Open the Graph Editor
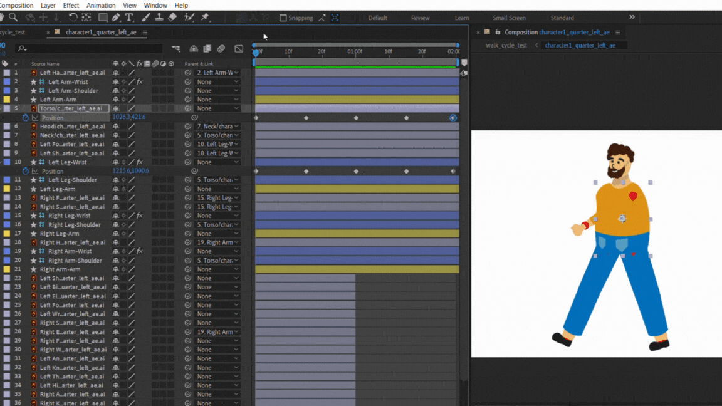Viewport: 722px width, 406px height. point(239,48)
